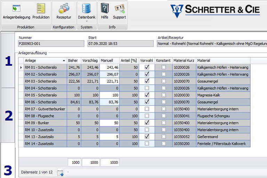Expand the Datenbank dropdown arrow
This screenshot has height=178, width=267.
pos(87,22)
